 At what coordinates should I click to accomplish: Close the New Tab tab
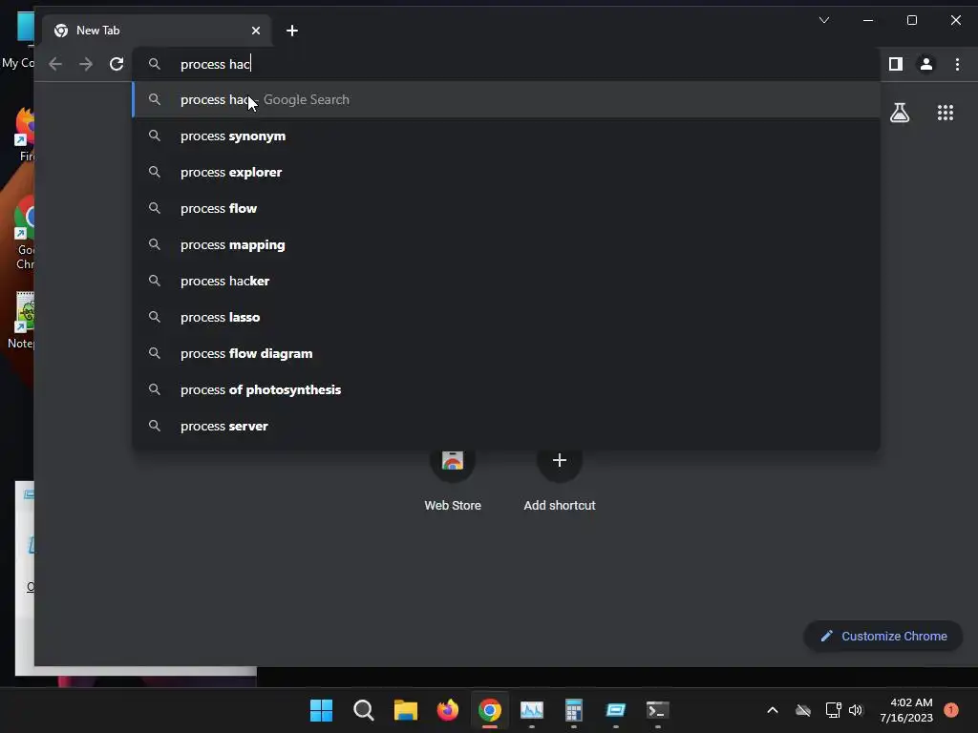256,31
